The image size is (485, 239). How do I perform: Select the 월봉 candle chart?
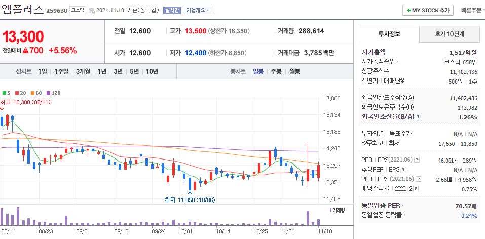tap(295, 72)
